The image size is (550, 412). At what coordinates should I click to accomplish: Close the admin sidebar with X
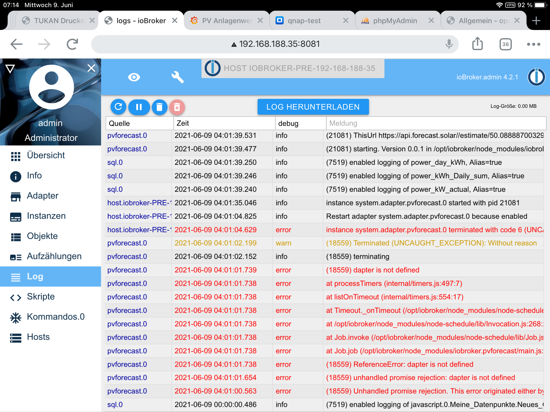pyautogui.click(x=91, y=68)
